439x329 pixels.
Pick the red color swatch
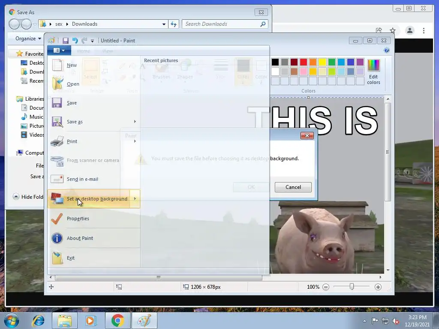(304, 62)
